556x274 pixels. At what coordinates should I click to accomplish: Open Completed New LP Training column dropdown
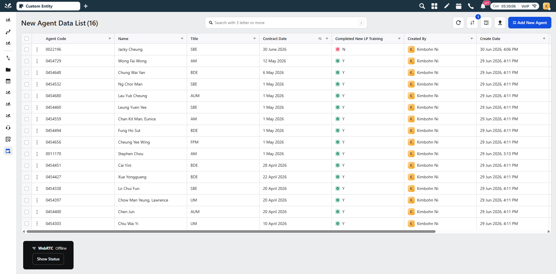tap(399, 39)
